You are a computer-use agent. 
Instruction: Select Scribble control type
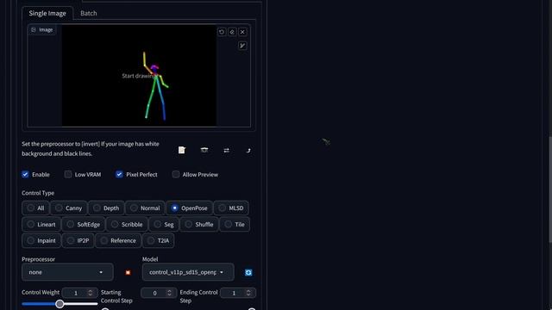pos(127,224)
